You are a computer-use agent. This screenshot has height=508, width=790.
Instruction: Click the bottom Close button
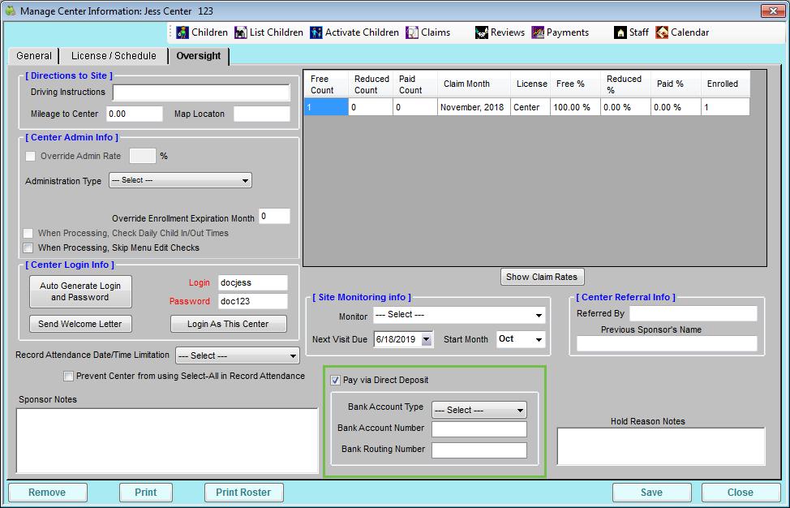pos(741,493)
